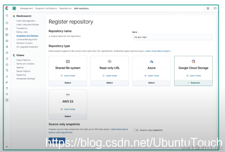Open Index Lifecycle Policies in the side menu
The width and height of the screenshot is (225, 152).
tap(28, 25)
